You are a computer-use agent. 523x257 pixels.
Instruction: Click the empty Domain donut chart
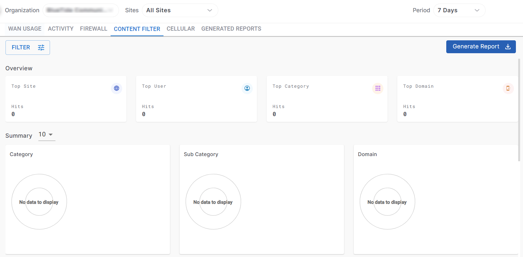[387, 202]
